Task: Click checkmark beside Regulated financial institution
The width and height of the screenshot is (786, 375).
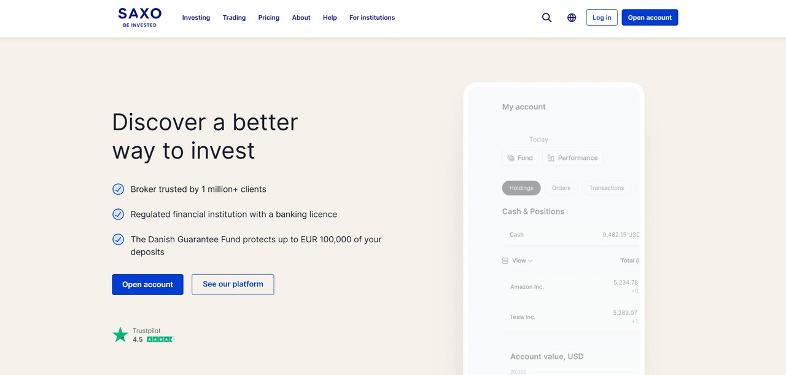Action: click(119, 215)
